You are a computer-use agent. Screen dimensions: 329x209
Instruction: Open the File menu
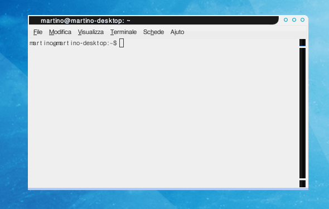coord(38,32)
